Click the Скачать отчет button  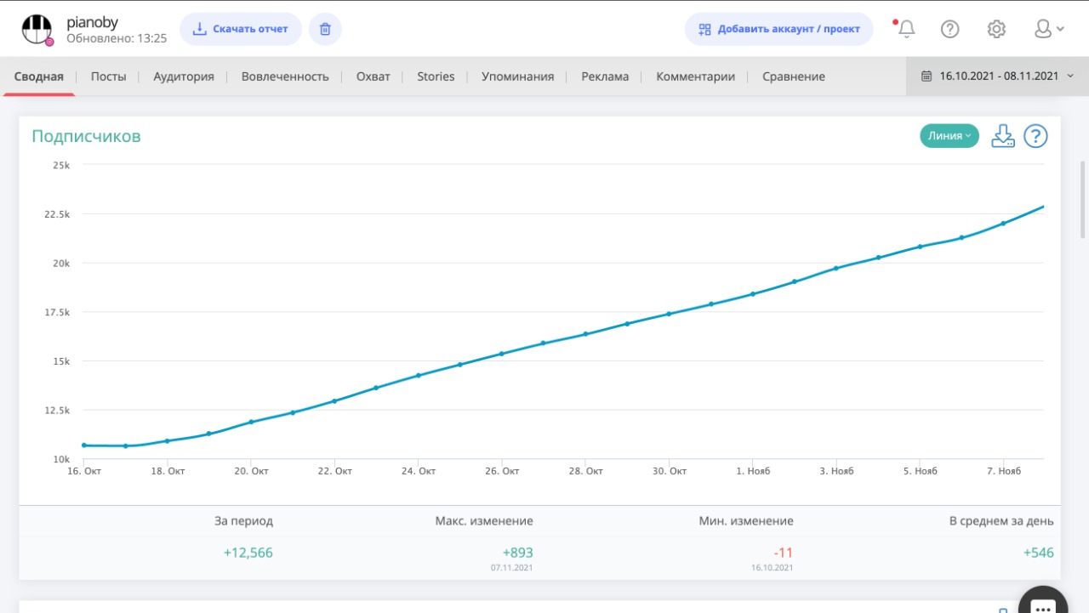coord(241,29)
